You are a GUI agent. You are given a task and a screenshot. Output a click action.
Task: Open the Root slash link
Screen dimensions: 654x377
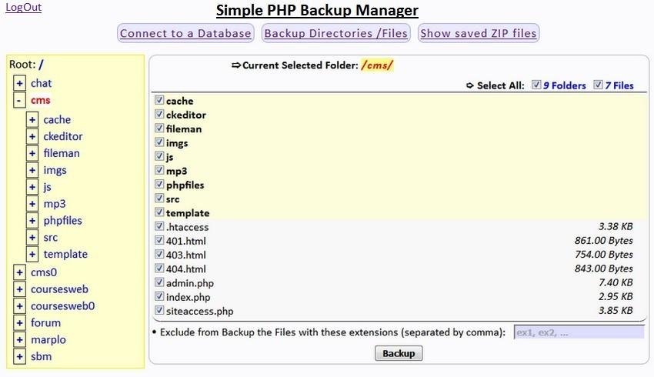41,65
